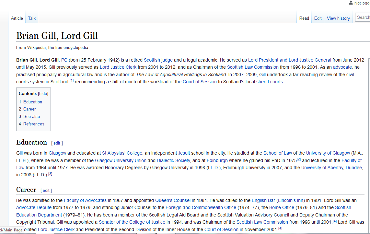Click footnote reference [2]
The image size is (370, 234).
(298, 159)
